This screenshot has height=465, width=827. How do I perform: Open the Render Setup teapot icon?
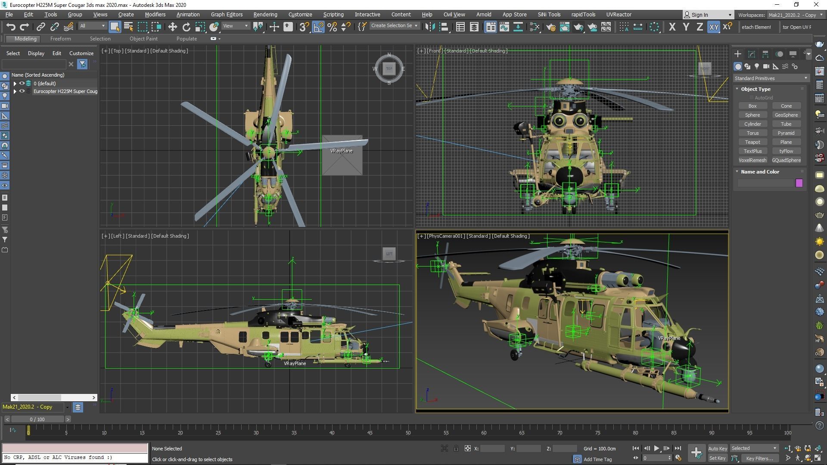(550, 27)
